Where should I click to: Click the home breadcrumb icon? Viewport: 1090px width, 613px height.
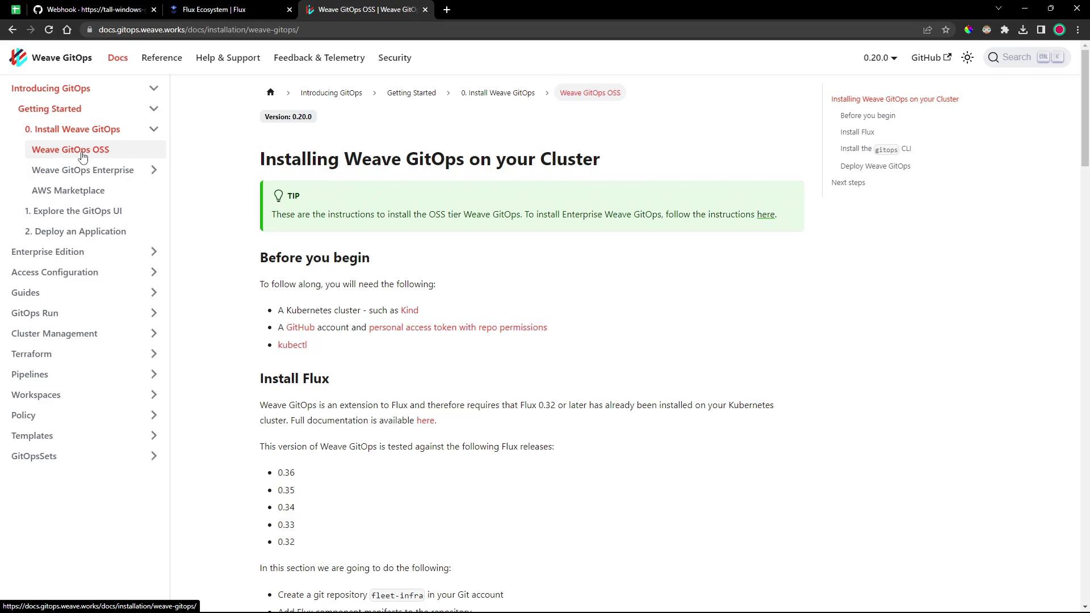[x=270, y=93]
